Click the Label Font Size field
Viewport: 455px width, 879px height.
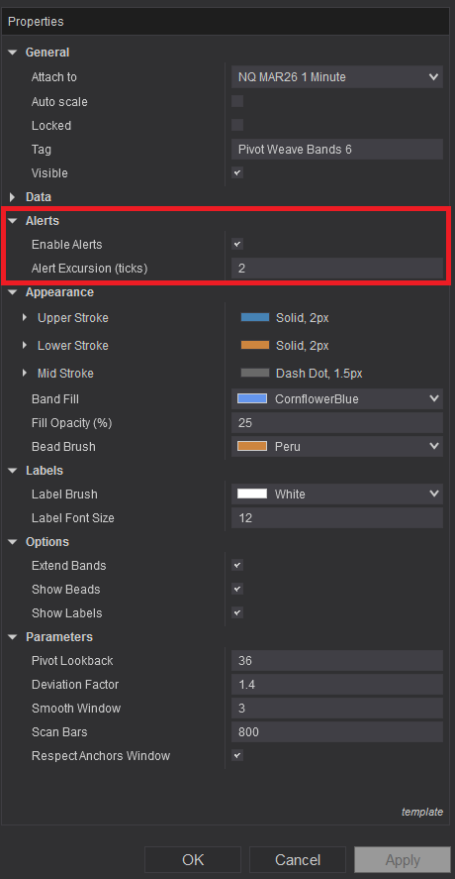pyautogui.click(x=337, y=518)
